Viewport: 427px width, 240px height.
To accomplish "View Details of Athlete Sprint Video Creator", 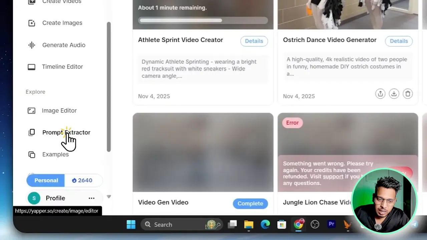I will click(254, 41).
